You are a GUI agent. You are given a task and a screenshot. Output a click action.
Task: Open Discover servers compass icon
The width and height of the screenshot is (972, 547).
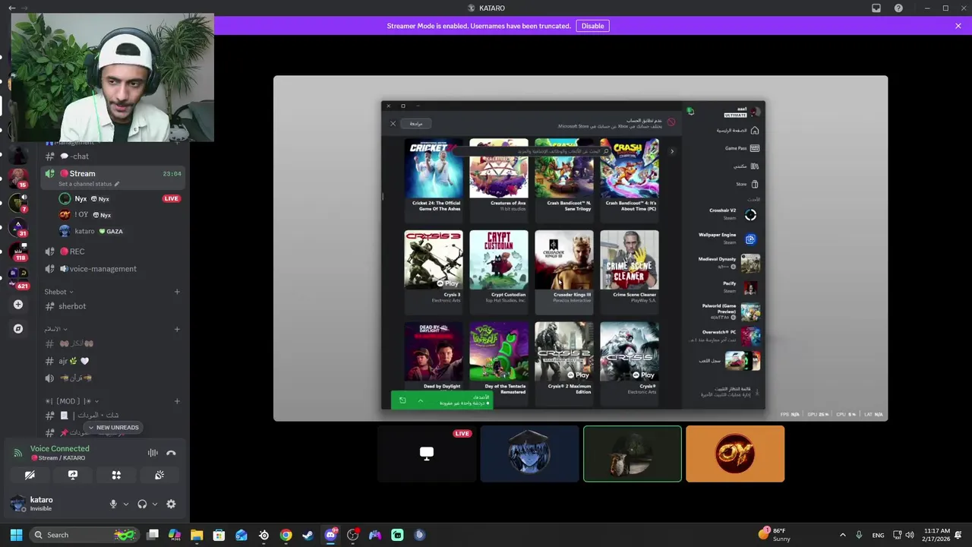[18, 329]
